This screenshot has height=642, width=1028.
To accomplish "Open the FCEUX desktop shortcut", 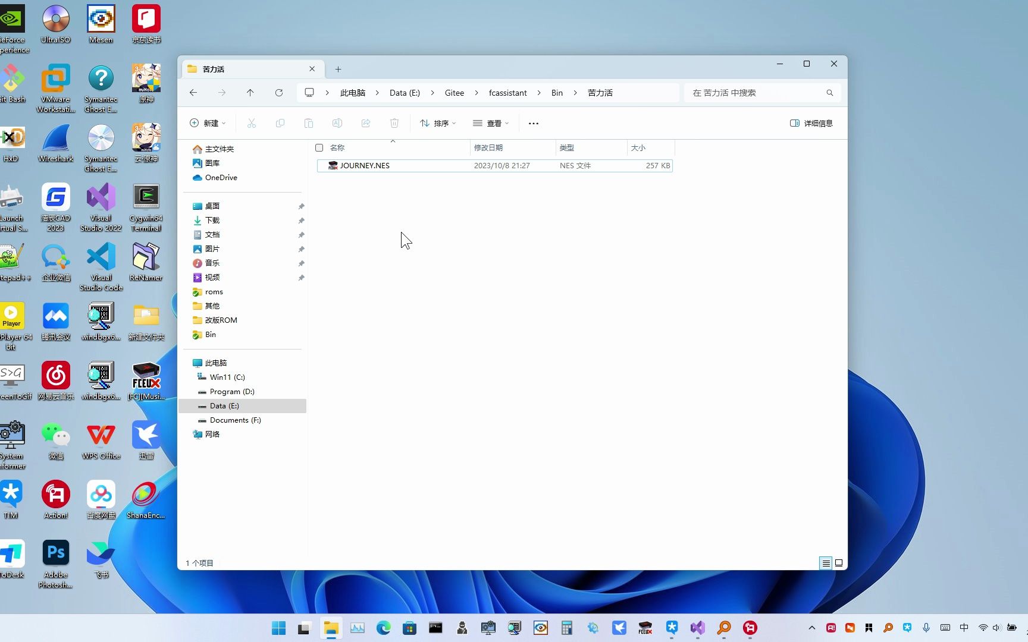I will [x=146, y=381].
